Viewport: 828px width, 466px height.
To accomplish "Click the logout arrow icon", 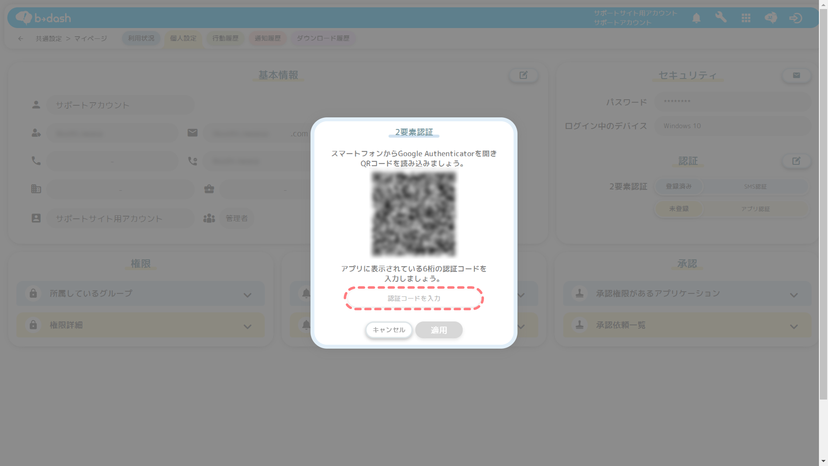I will pyautogui.click(x=796, y=18).
